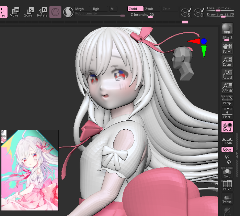Toggle the Rgb channel button
This screenshot has height=216, width=240.
pos(100,9)
